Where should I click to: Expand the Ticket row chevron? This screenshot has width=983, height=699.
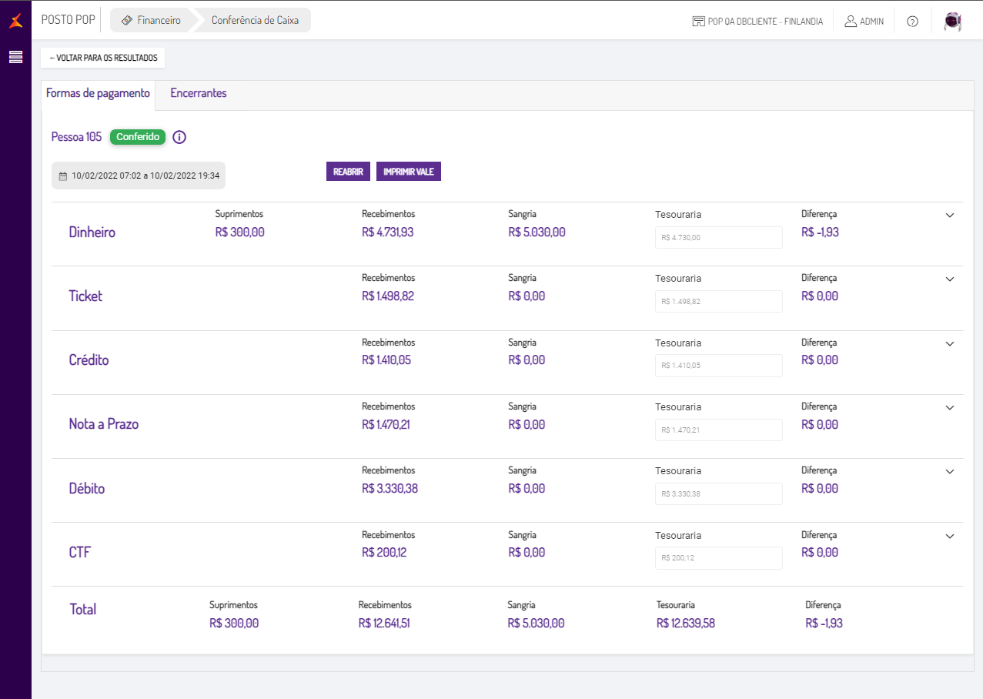(949, 279)
